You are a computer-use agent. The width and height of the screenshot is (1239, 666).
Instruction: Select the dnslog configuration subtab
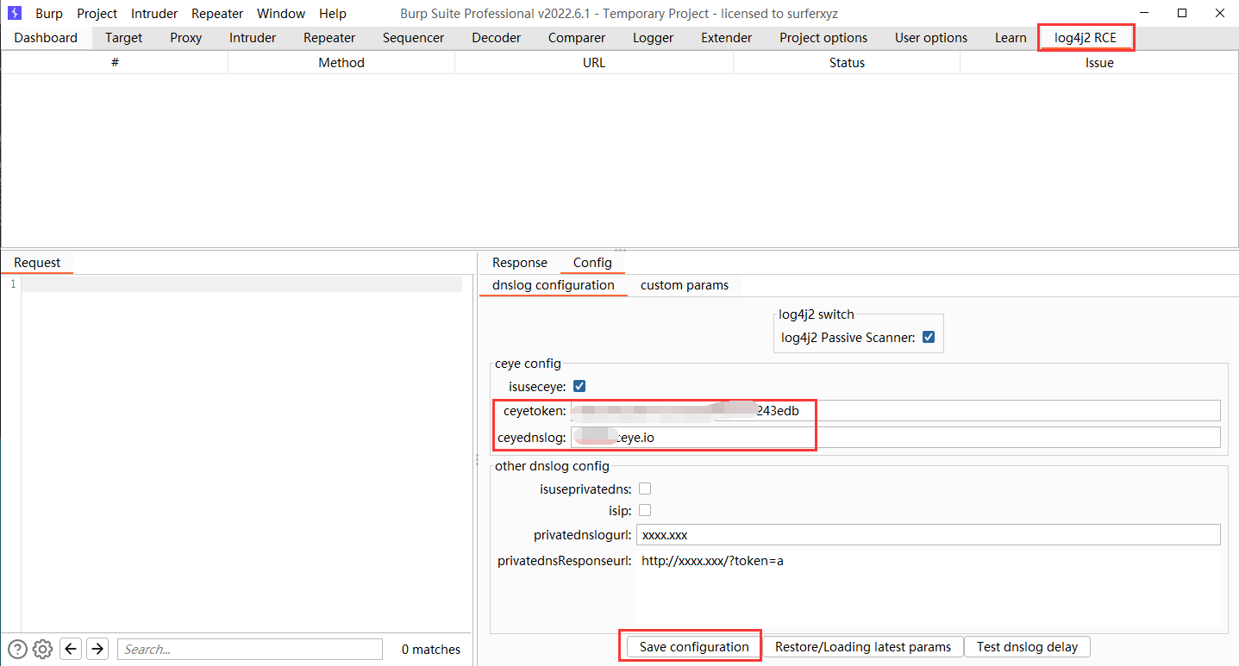(554, 285)
